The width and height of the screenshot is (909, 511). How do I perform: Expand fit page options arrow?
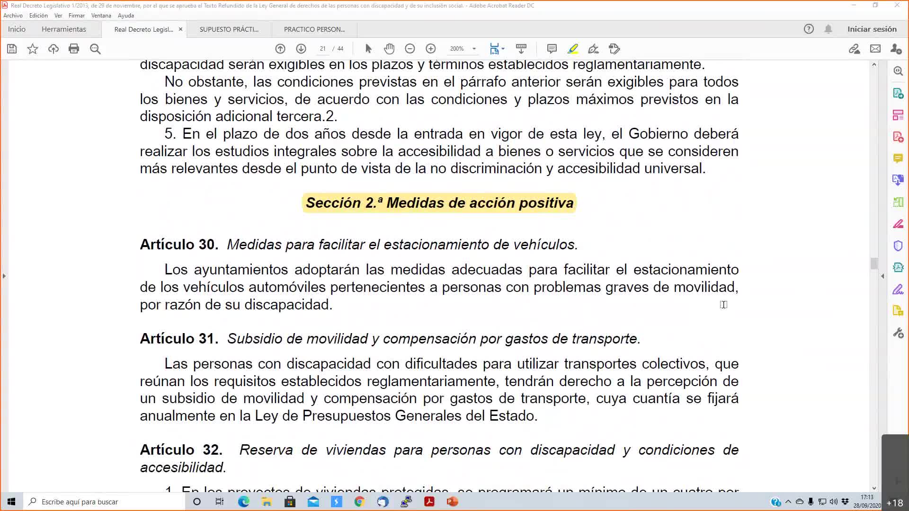click(503, 49)
